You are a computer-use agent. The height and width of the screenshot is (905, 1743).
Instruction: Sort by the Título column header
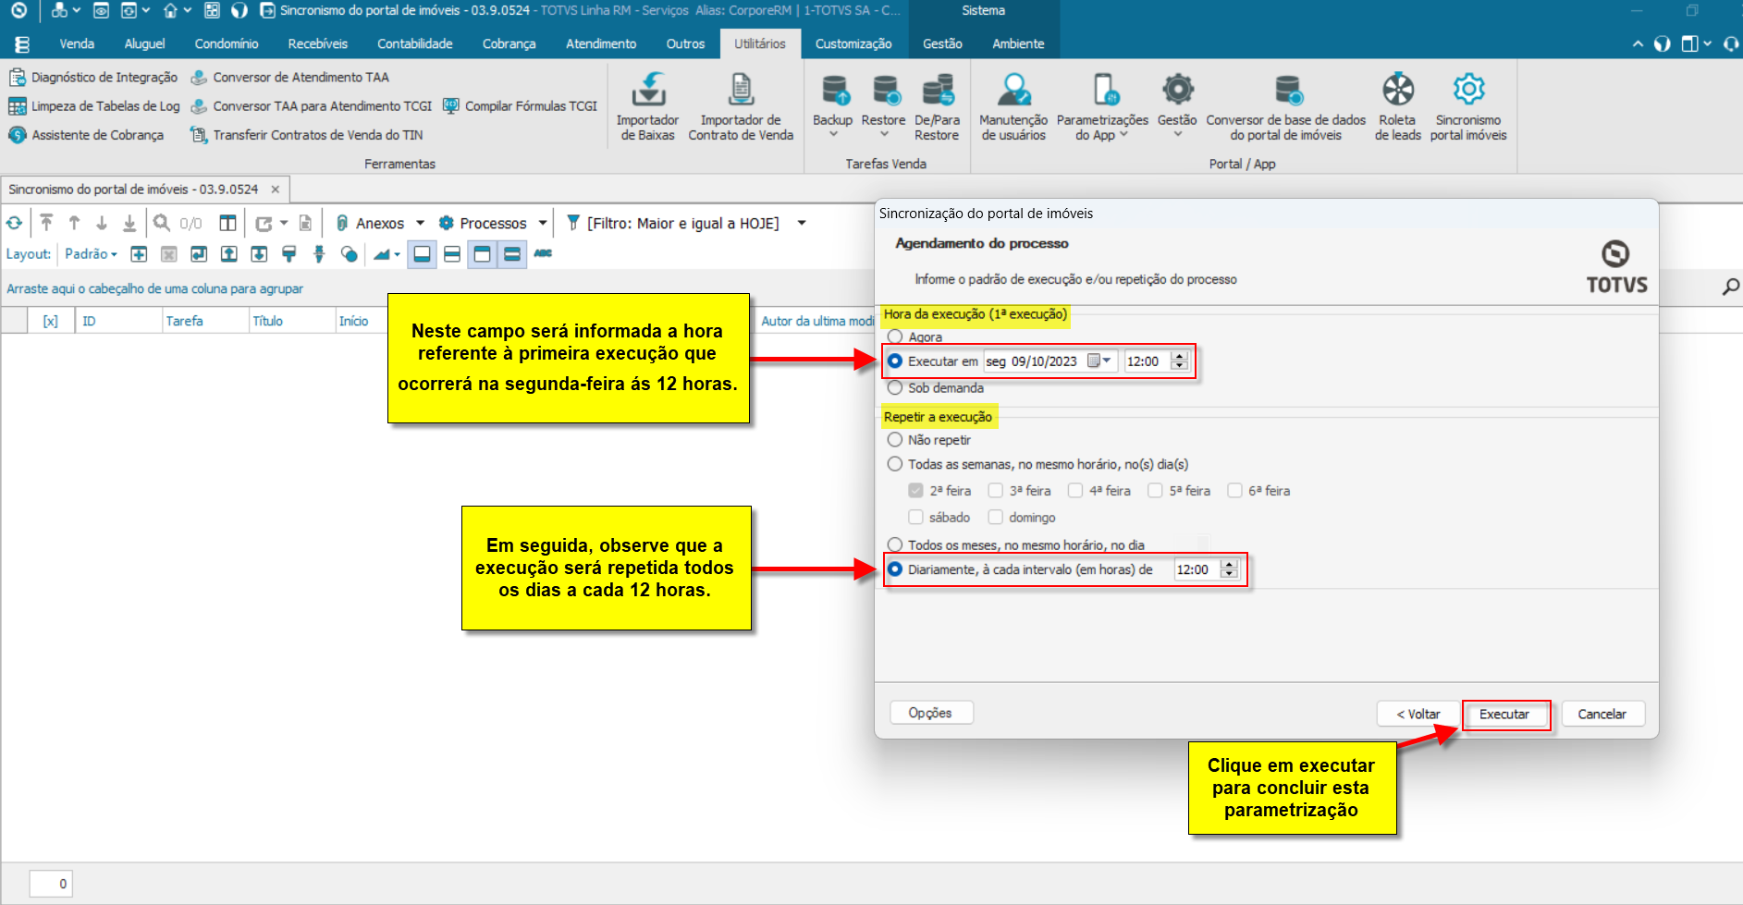pyautogui.click(x=291, y=321)
